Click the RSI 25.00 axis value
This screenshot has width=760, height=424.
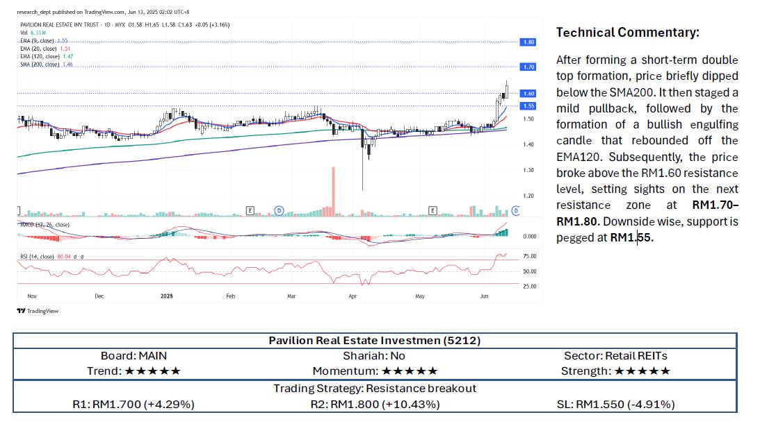click(x=530, y=286)
